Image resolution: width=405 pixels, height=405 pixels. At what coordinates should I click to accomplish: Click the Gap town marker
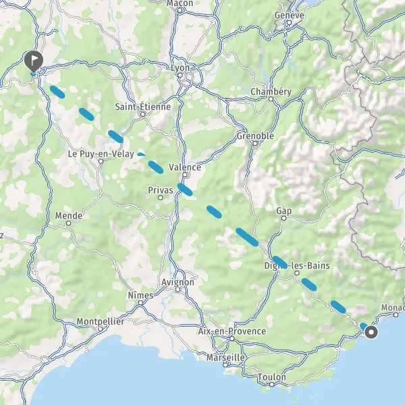(x=283, y=218)
